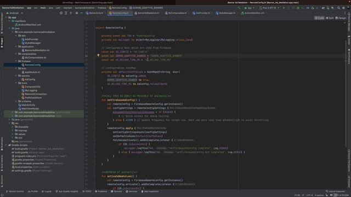Select opened file (target icon) in Project panel
The height and width of the screenshot is (197, 351).
pyautogui.click(x=61, y=13)
